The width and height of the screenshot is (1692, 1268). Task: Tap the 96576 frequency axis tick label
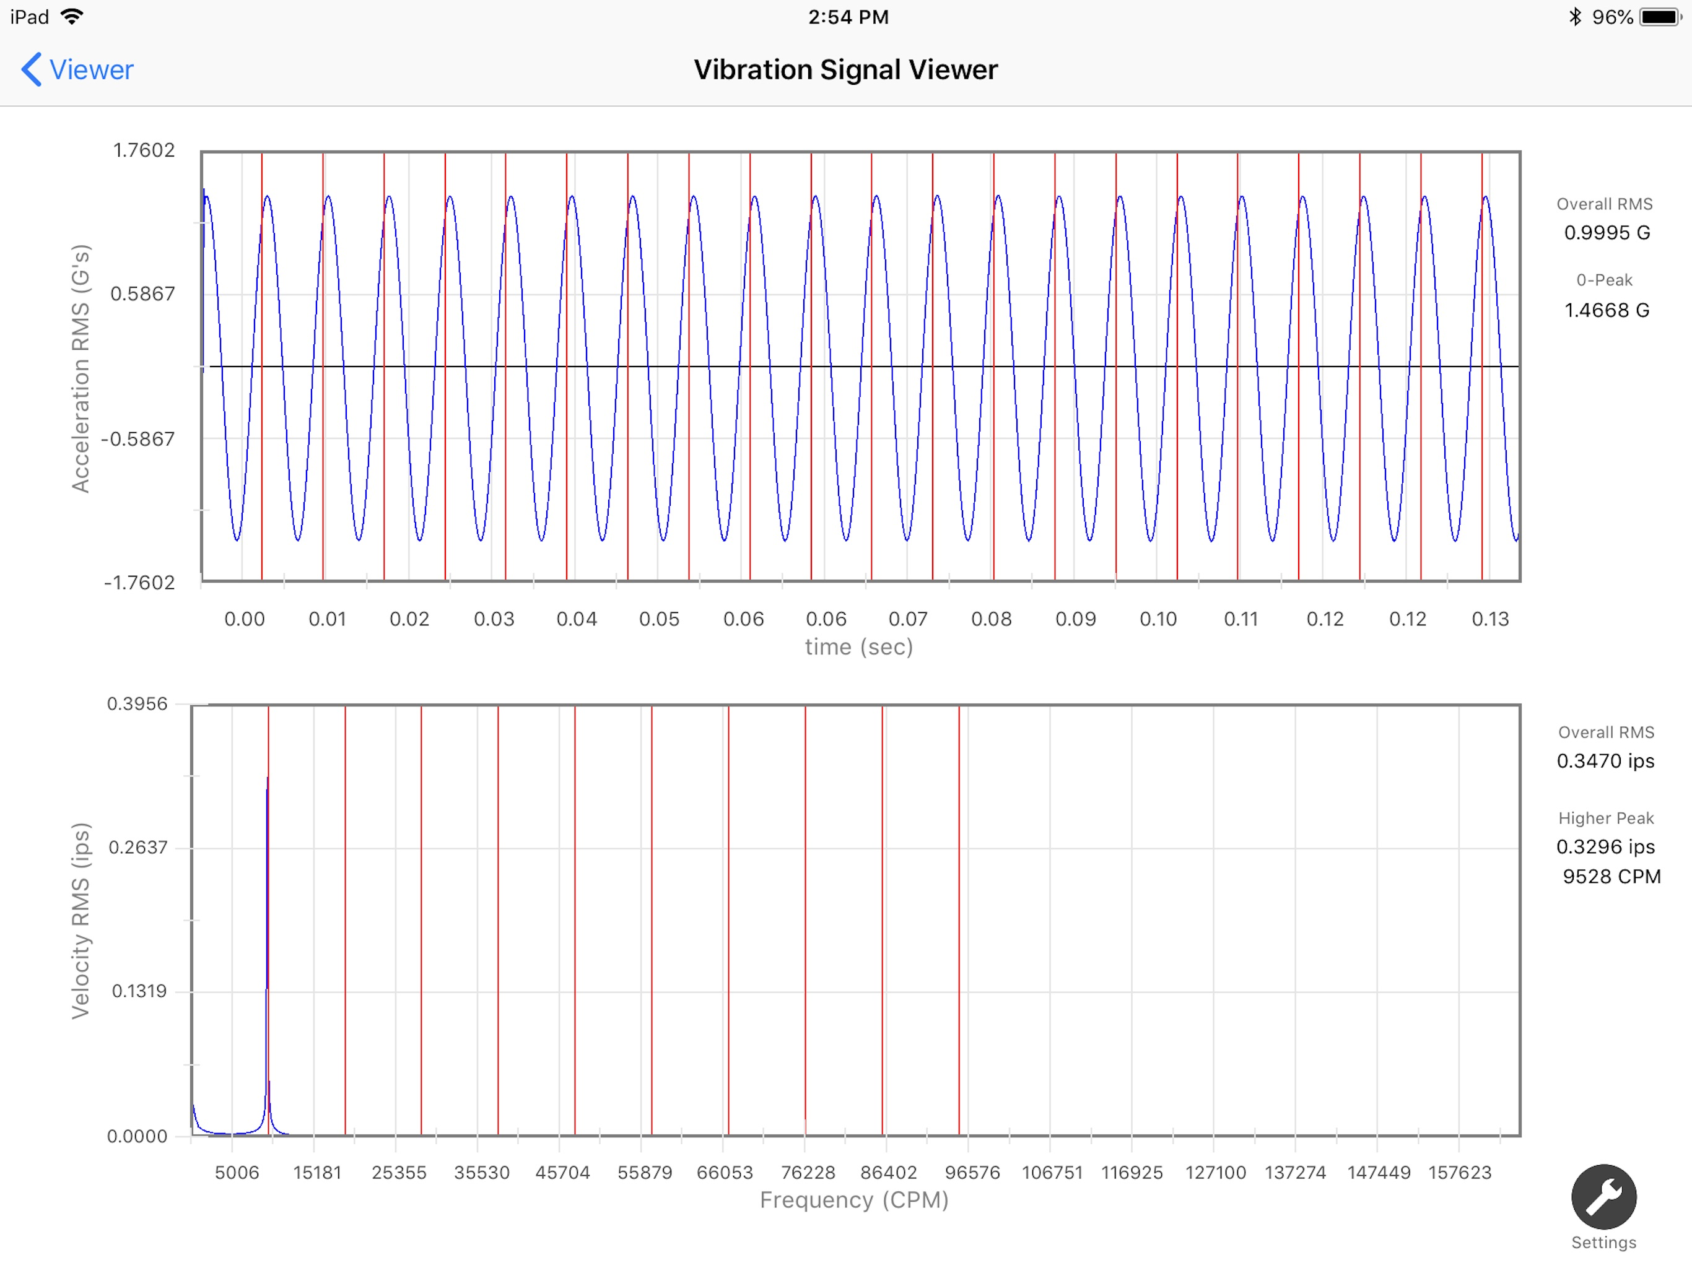tap(972, 1173)
